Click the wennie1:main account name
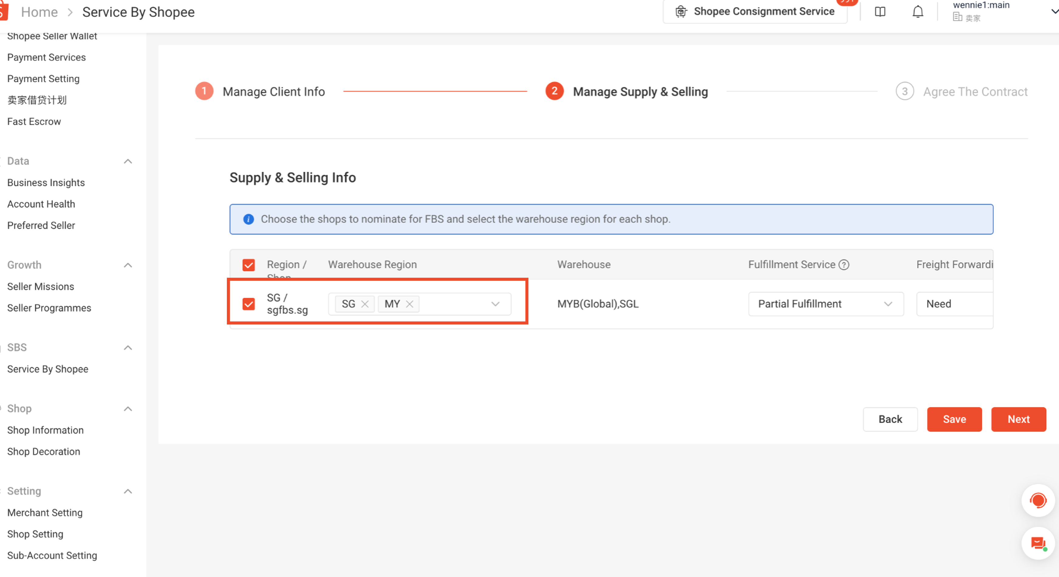Screen dimensions: 1059x577 pyautogui.click(x=981, y=5)
